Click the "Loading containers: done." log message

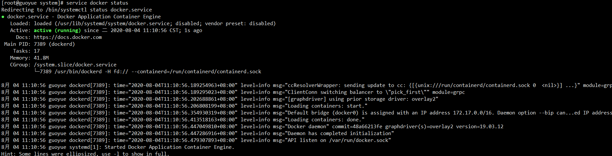pyautogui.click(x=326, y=120)
